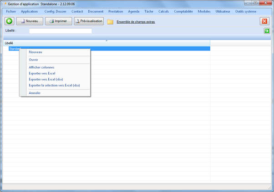This screenshot has width=274, height=192.
Task: Open the Ensemble de champs extras link
Action: (x=135, y=22)
